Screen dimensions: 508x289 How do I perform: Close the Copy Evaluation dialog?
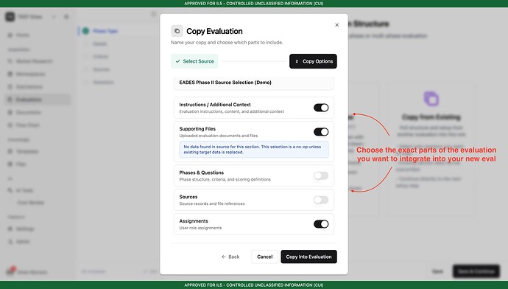coord(336,25)
